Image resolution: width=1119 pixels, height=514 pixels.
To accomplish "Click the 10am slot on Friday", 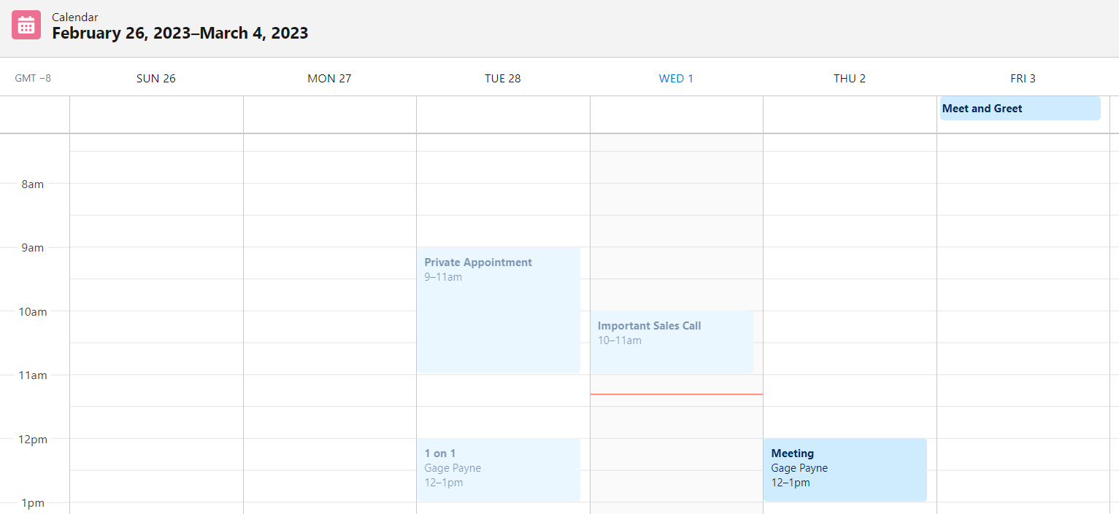I will pos(1023,327).
